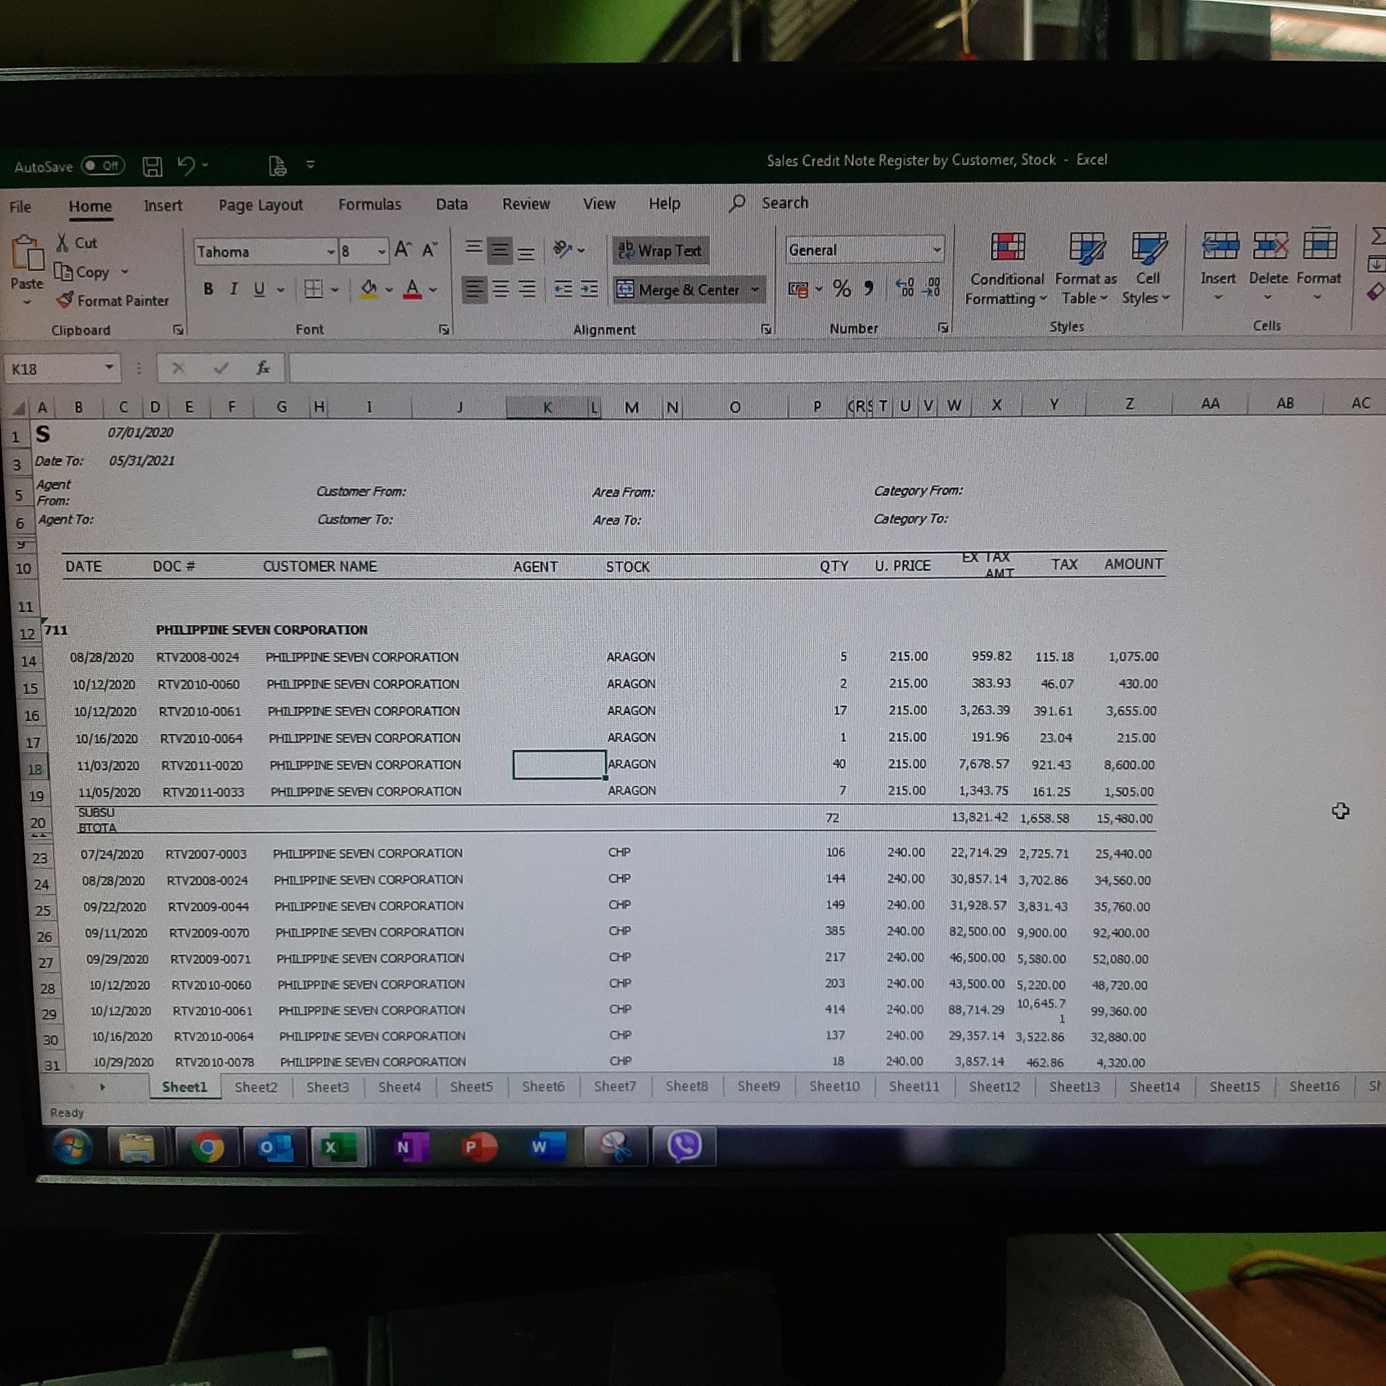Open the Fill Color dropdown arrow

389,290
